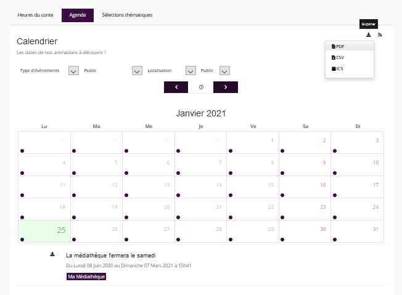Choose ICS export option
The height and width of the screenshot is (295, 402).
point(338,68)
